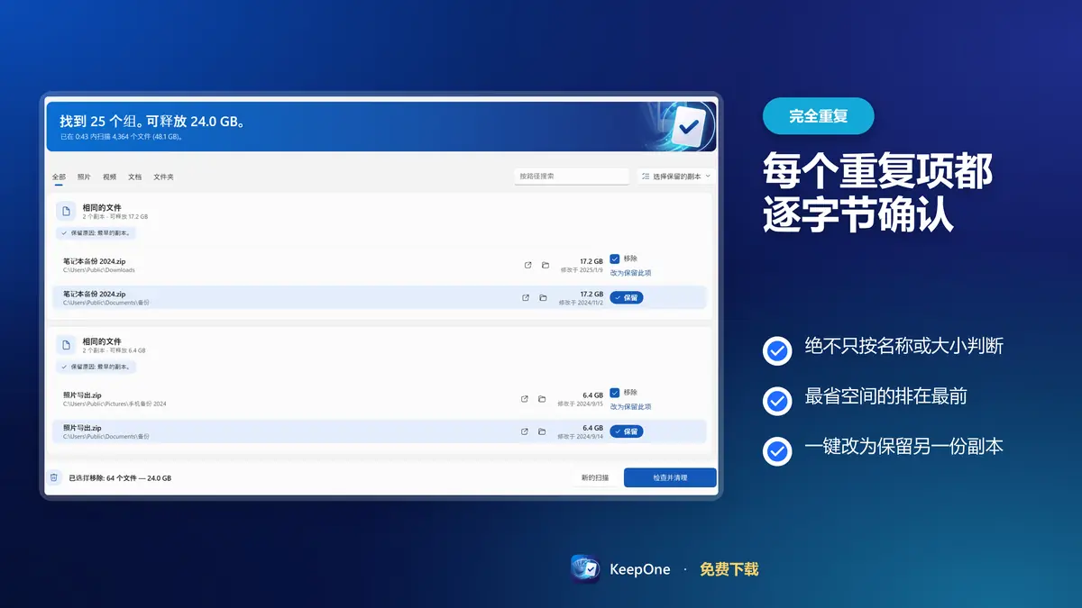The image size is (1082, 608).
Task: Uncheck 移除 for 照片导出.zip in Pictures
Action: pyautogui.click(x=615, y=393)
